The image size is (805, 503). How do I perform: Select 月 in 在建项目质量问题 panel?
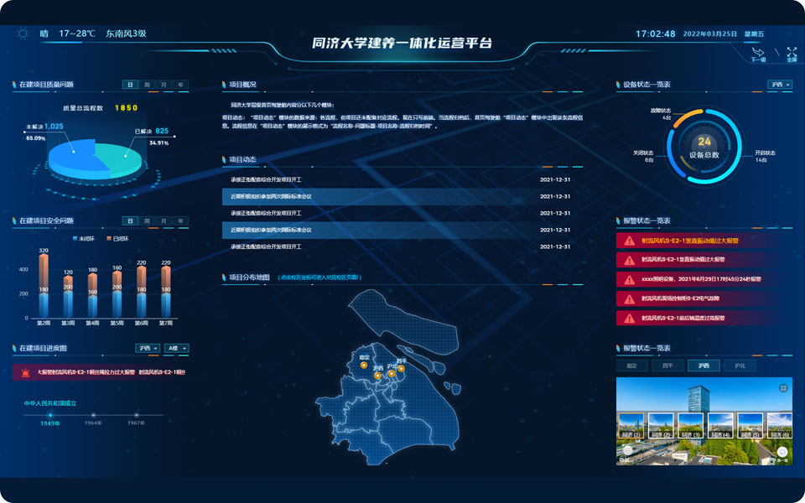[x=164, y=85]
